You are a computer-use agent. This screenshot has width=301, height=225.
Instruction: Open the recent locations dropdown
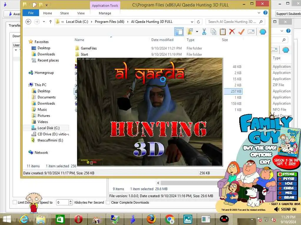(44, 22)
